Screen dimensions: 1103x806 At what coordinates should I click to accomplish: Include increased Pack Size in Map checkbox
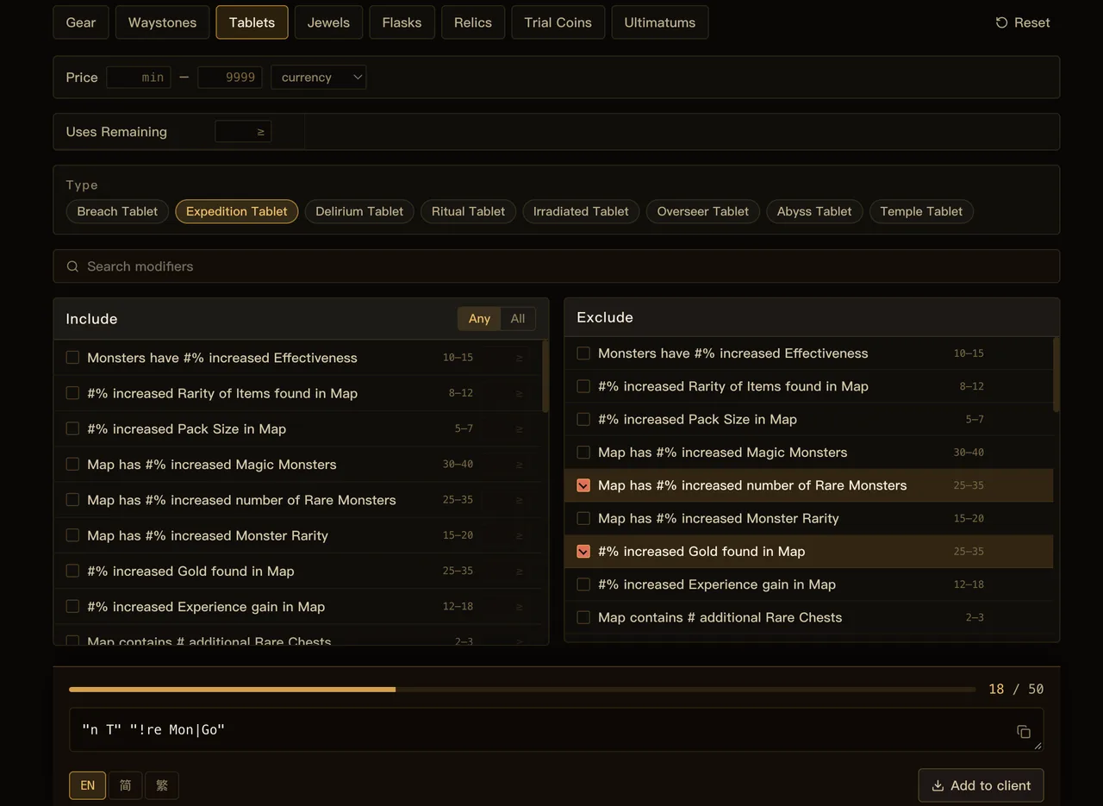tap(72, 428)
